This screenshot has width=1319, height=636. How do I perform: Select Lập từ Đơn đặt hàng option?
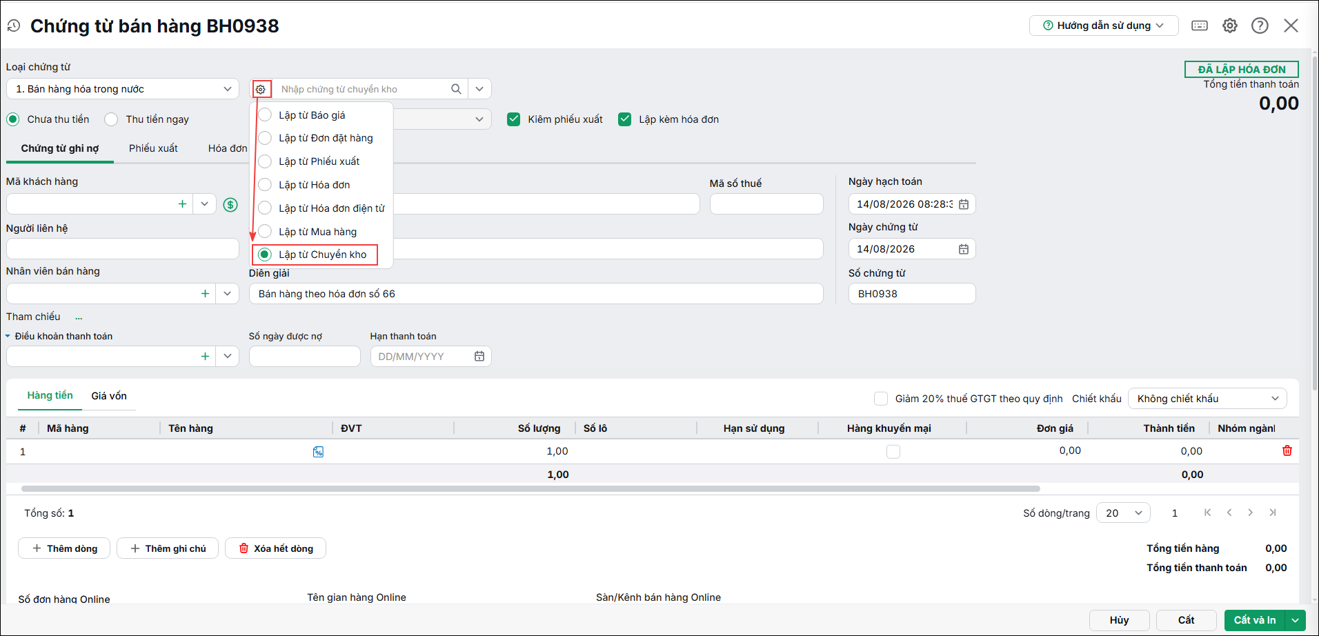click(x=265, y=138)
